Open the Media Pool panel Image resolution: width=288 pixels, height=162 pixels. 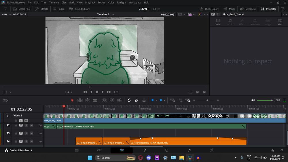coord(22,9)
